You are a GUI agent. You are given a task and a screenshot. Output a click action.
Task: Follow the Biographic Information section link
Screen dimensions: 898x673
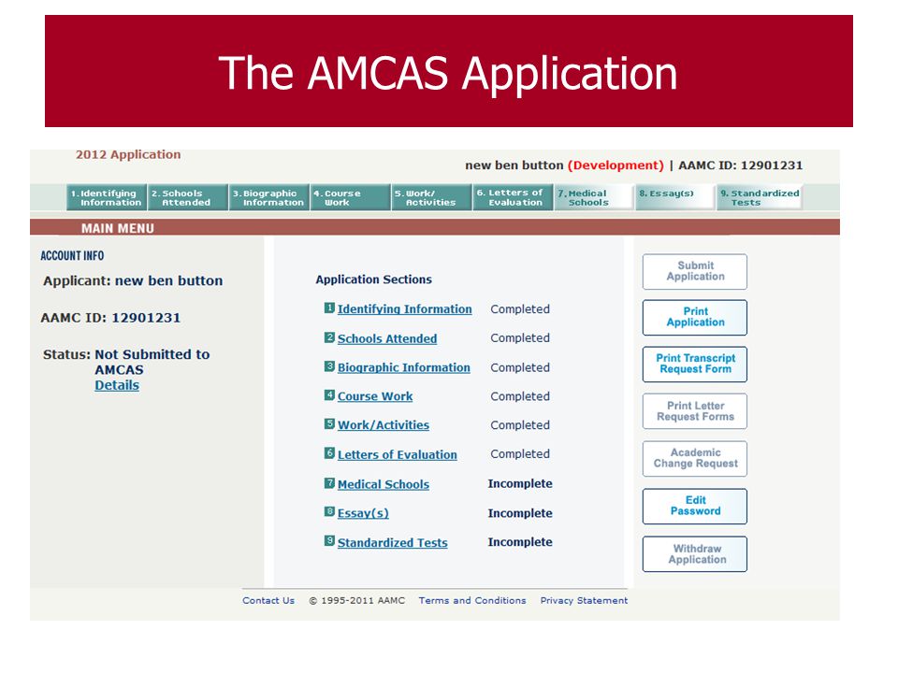pyautogui.click(x=404, y=367)
